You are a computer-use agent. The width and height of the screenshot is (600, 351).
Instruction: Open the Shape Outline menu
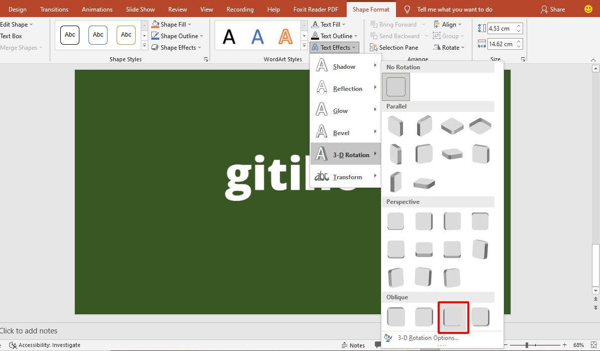click(x=177, y=36)
